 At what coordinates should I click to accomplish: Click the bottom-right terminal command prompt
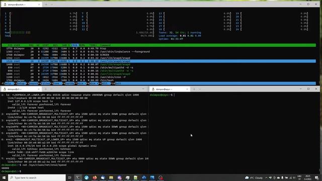[162, 95]
